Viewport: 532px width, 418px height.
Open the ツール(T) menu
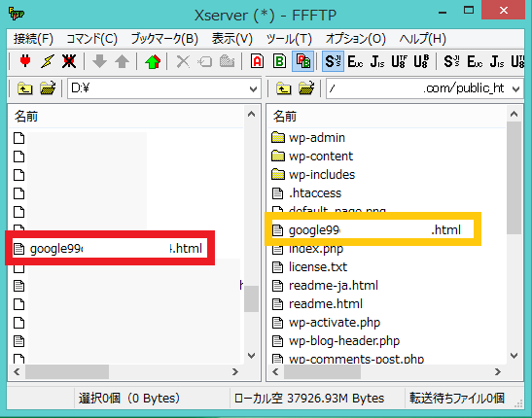pos(289,39)
